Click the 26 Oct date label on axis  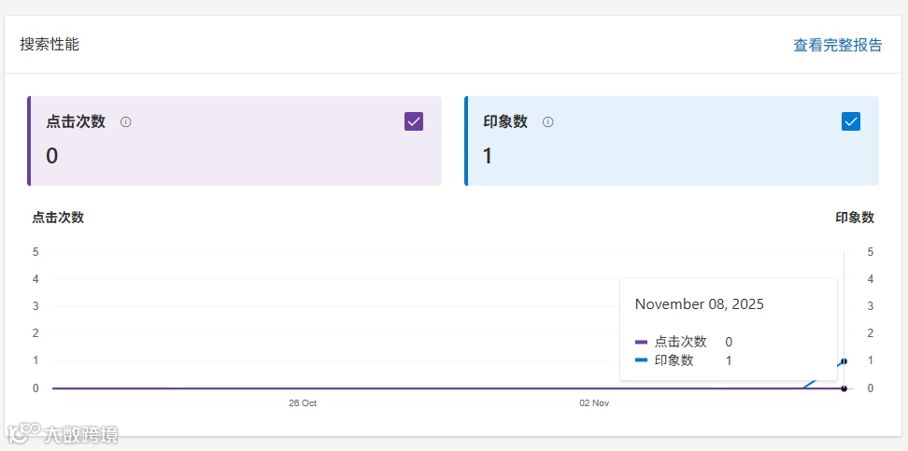tap(303, 403)
